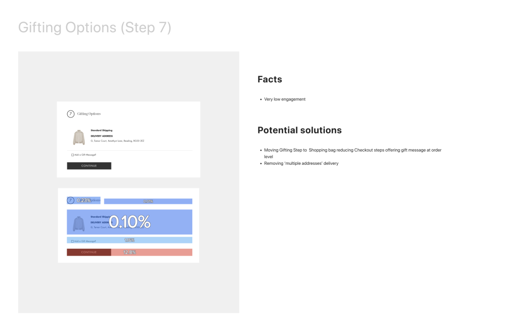
Task: Click the 0.23% heatmap label
Action: pyautogui.click(x=84, y=200)
